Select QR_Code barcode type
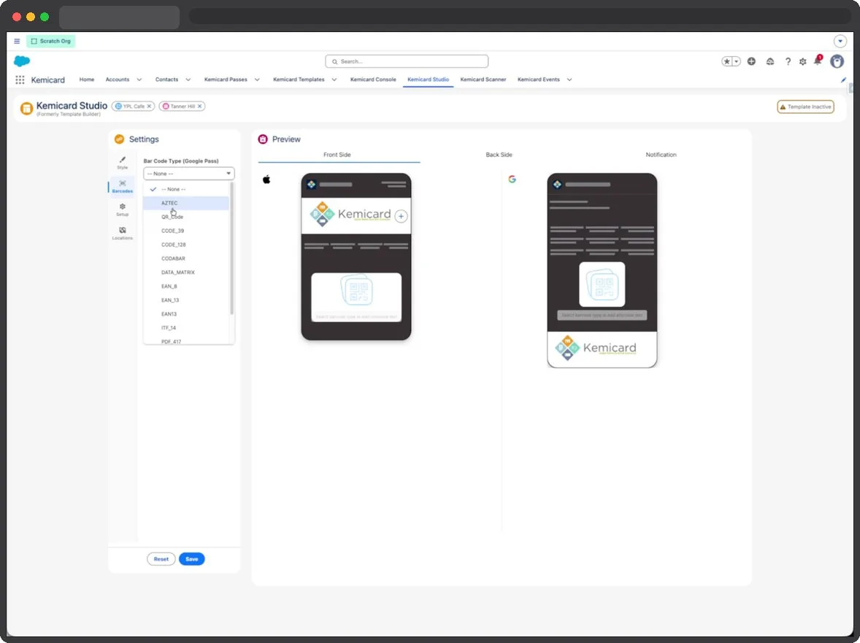The width and height of the screenshot is (860, 643). coord(186,217)
